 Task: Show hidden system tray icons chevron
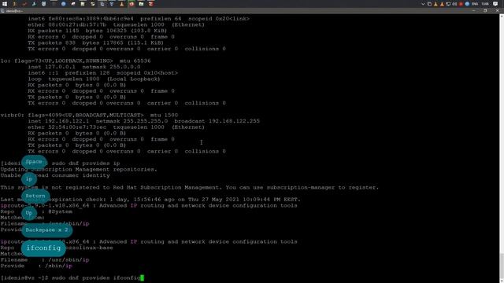423,4
